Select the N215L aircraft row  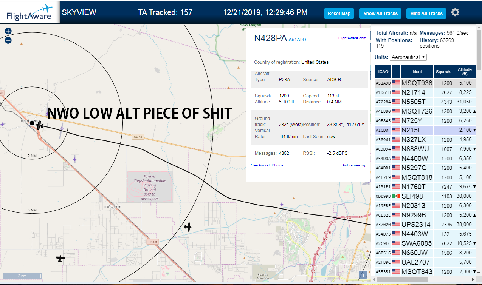425,130
